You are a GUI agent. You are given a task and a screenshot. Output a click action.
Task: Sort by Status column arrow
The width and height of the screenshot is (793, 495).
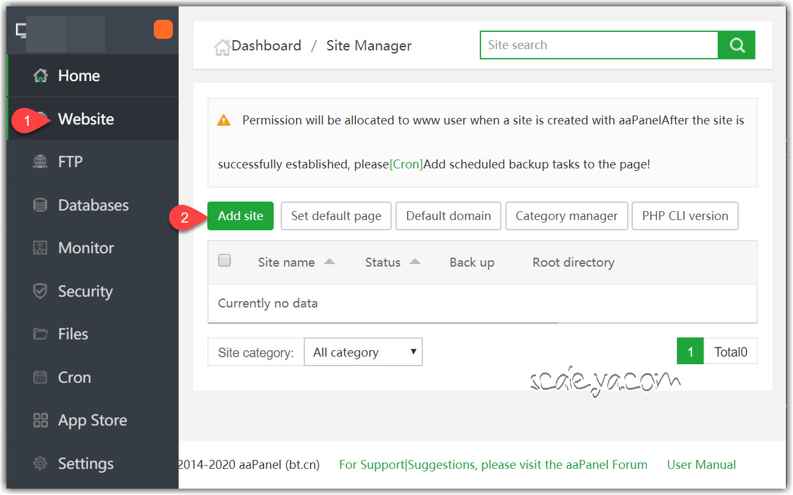pyautogui.click(x=415, y=262)
